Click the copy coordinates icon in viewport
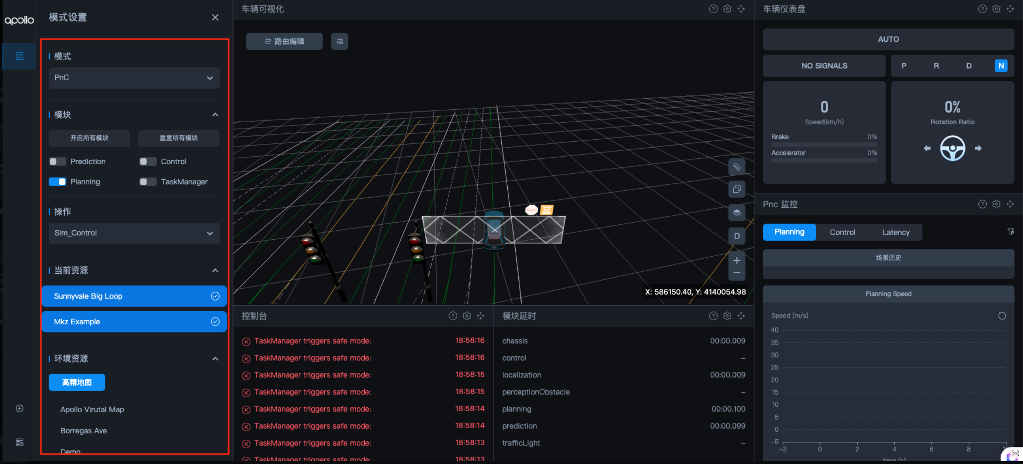The height and width of the screenshot is (464, 1023). click(x=737, y=189)
